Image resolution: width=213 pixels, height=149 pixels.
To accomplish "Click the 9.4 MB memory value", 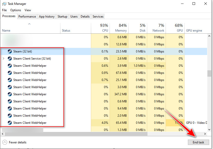I will click(122, 109).
